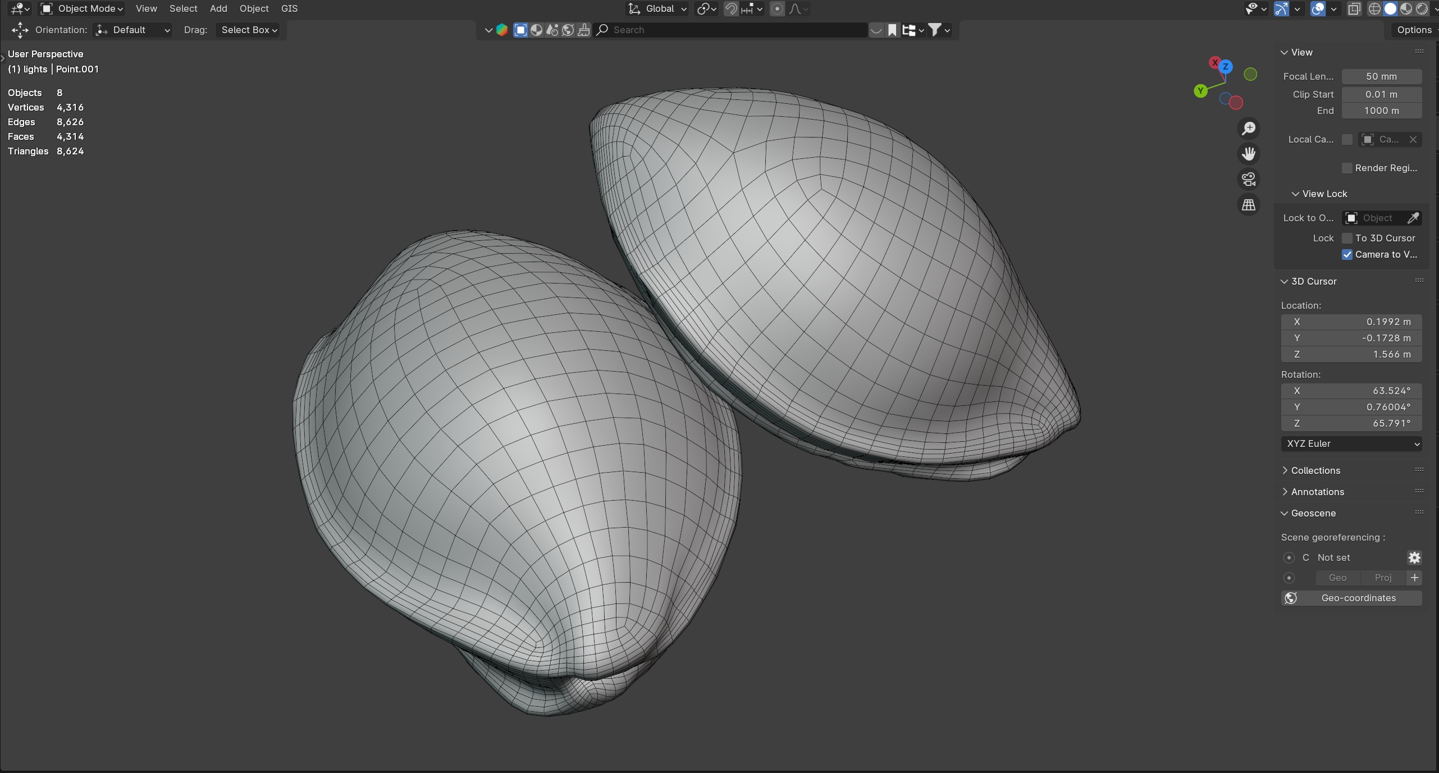The height and width of the screenshot is (773, 1439).
Task: Enable proportional editing icon
Action: [x=777, y=8]
